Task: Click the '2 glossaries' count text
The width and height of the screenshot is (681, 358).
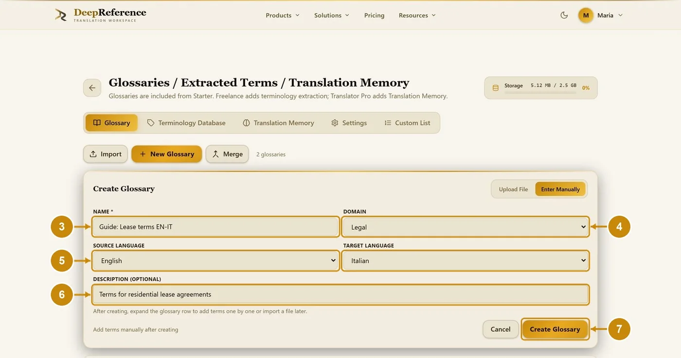Action: pyautogui.click(x=271, y=154)
